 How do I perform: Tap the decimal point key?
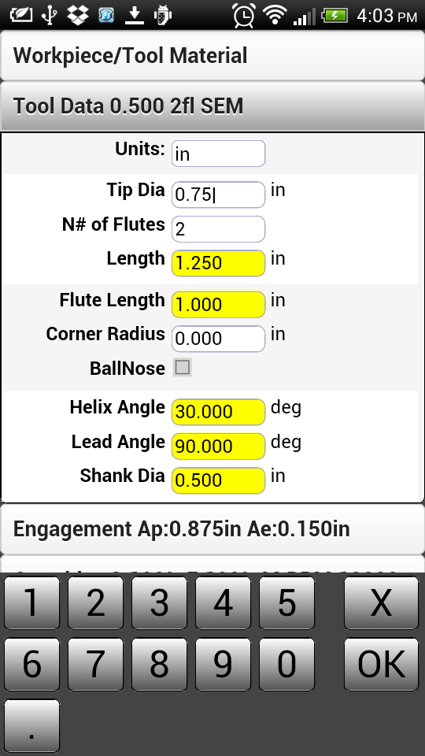[31, 726]
